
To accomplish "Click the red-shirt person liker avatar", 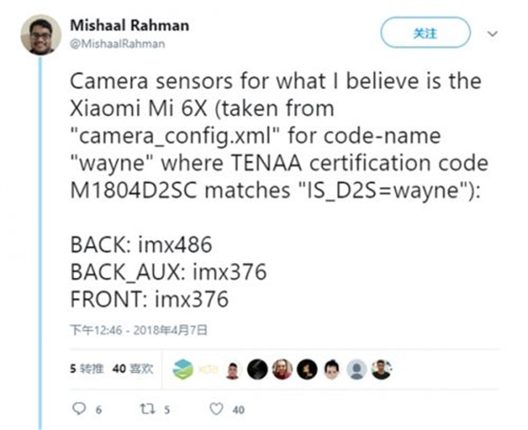I will (x=233, y=371).
